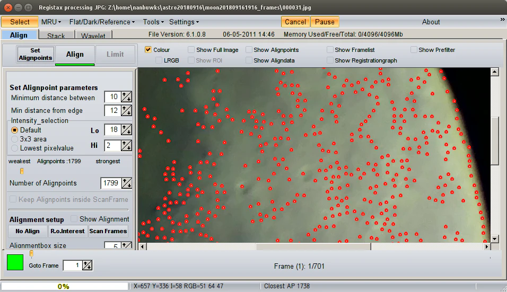The height and width of the screenshot is (292, 507).
Task: Open the MRU dropdown menu
Action: click(51, 22)
